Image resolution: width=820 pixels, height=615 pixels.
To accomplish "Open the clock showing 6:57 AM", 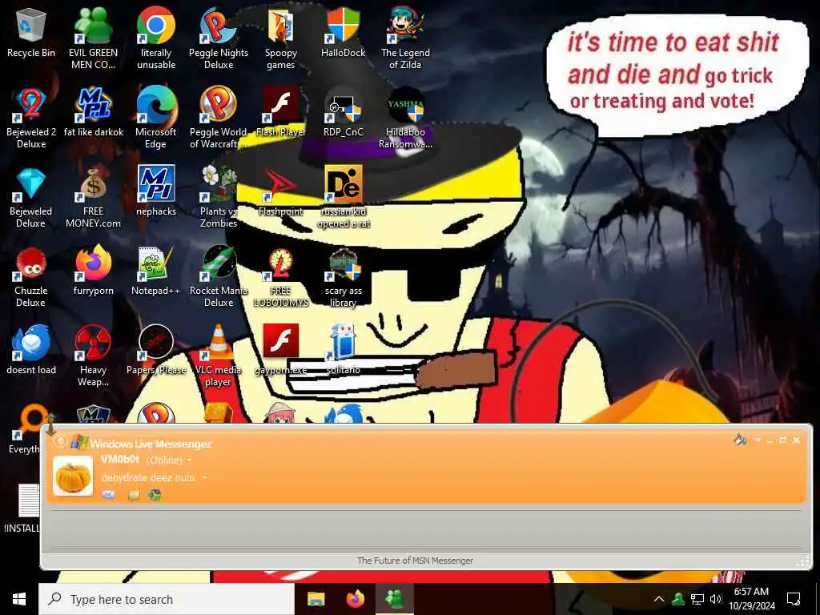I will pyautogui.click(x=751, y=599).
